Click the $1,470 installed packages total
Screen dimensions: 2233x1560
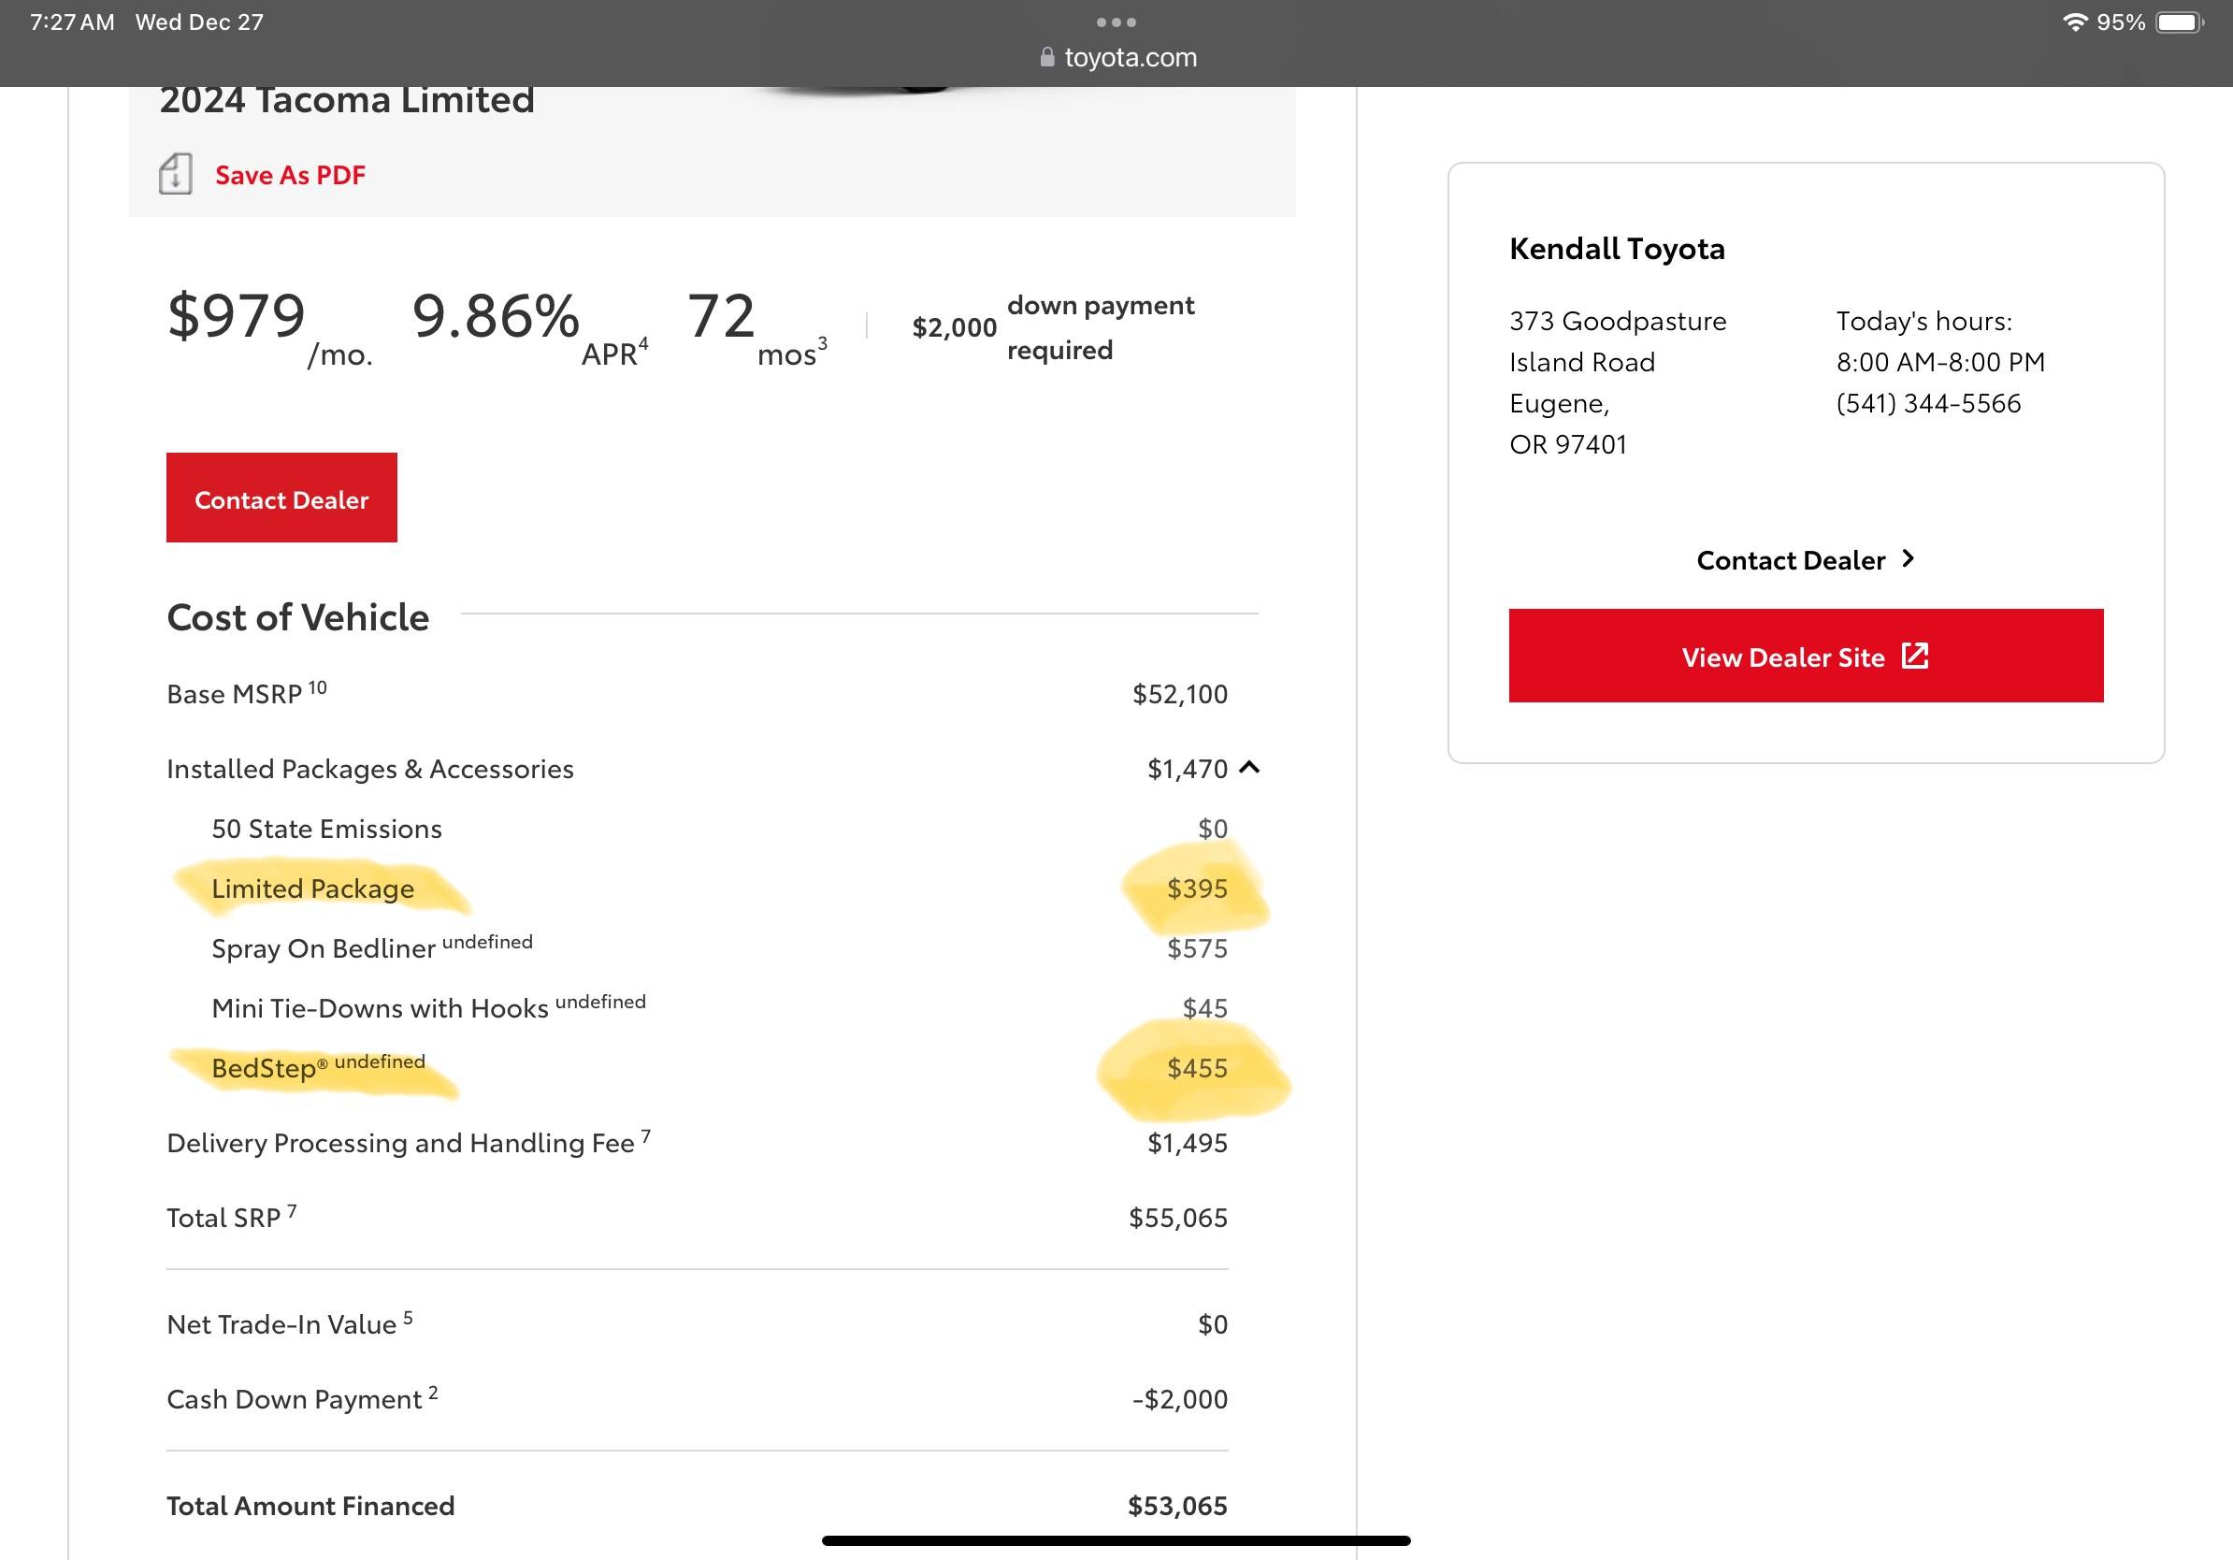tap(1187, 769)
